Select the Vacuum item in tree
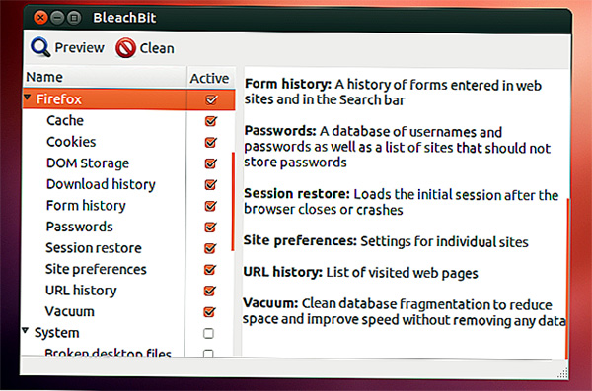 69,311
